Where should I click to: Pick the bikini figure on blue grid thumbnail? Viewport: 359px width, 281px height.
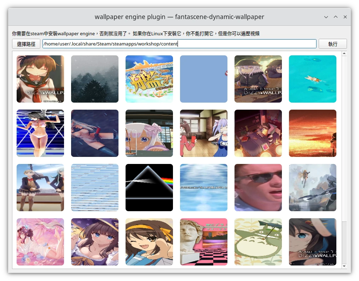40,133
